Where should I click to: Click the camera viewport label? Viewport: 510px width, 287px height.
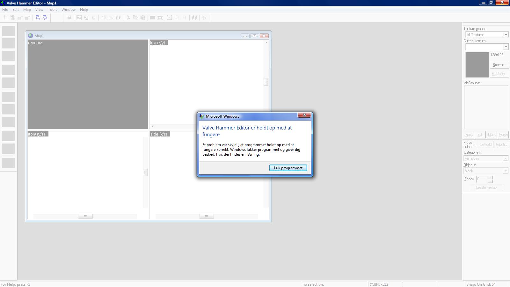[x=35, y=42]
